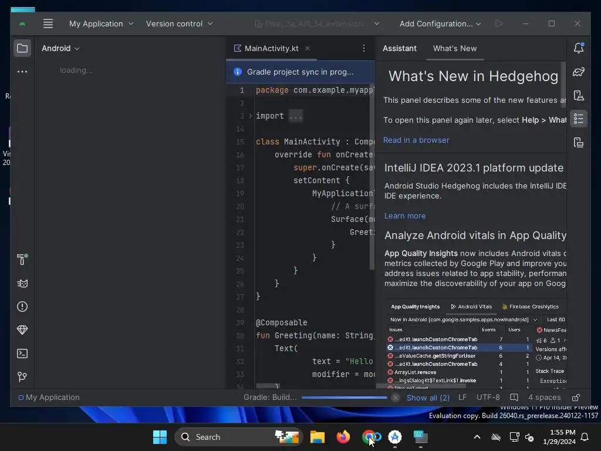Open Chrome from the taskbar
This screenshot has height=451, width=601.
coord(369,437)
